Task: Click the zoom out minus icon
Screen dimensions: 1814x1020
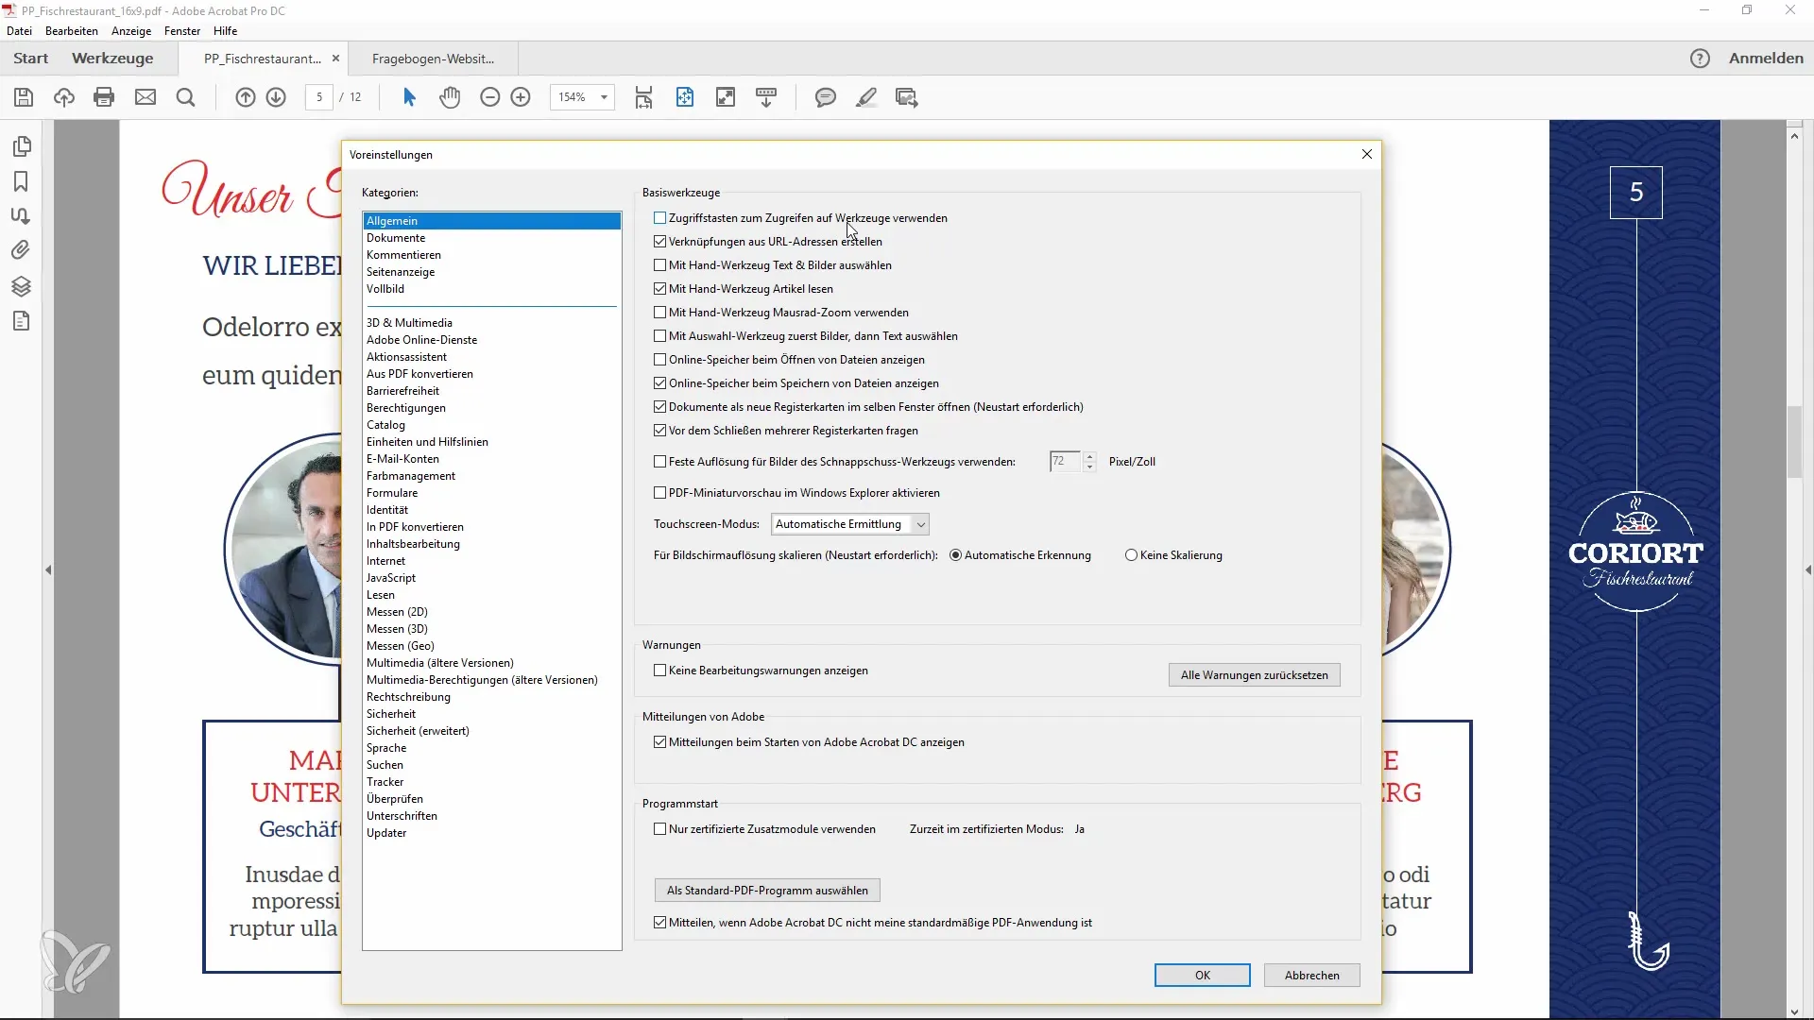Action: pos(489,97)
